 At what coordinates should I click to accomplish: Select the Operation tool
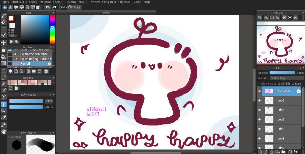point(3,111)
